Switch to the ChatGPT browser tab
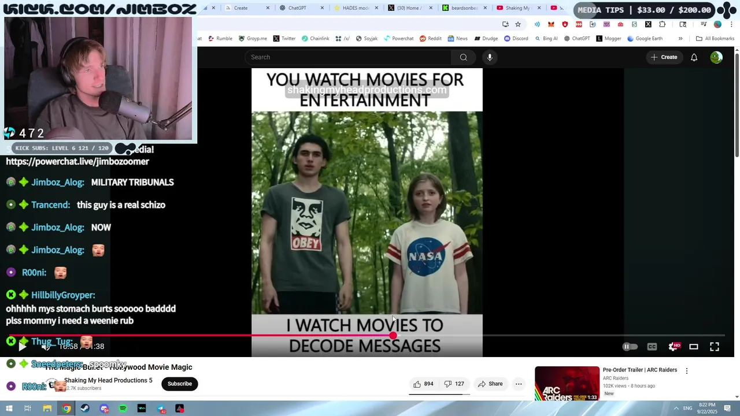The height and width of the screenshot is (416, 740). (x=302, y=8)
